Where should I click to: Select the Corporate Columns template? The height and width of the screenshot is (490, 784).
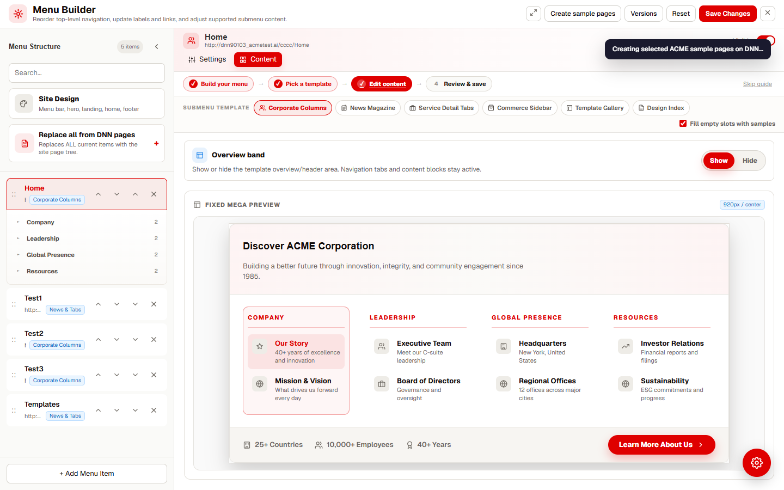(293, 108)
